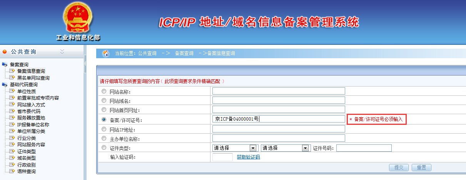This screenshot has width=466, height=180.
Task: Click the page icon beside 域名类型
Action: (x=12, y=158)
